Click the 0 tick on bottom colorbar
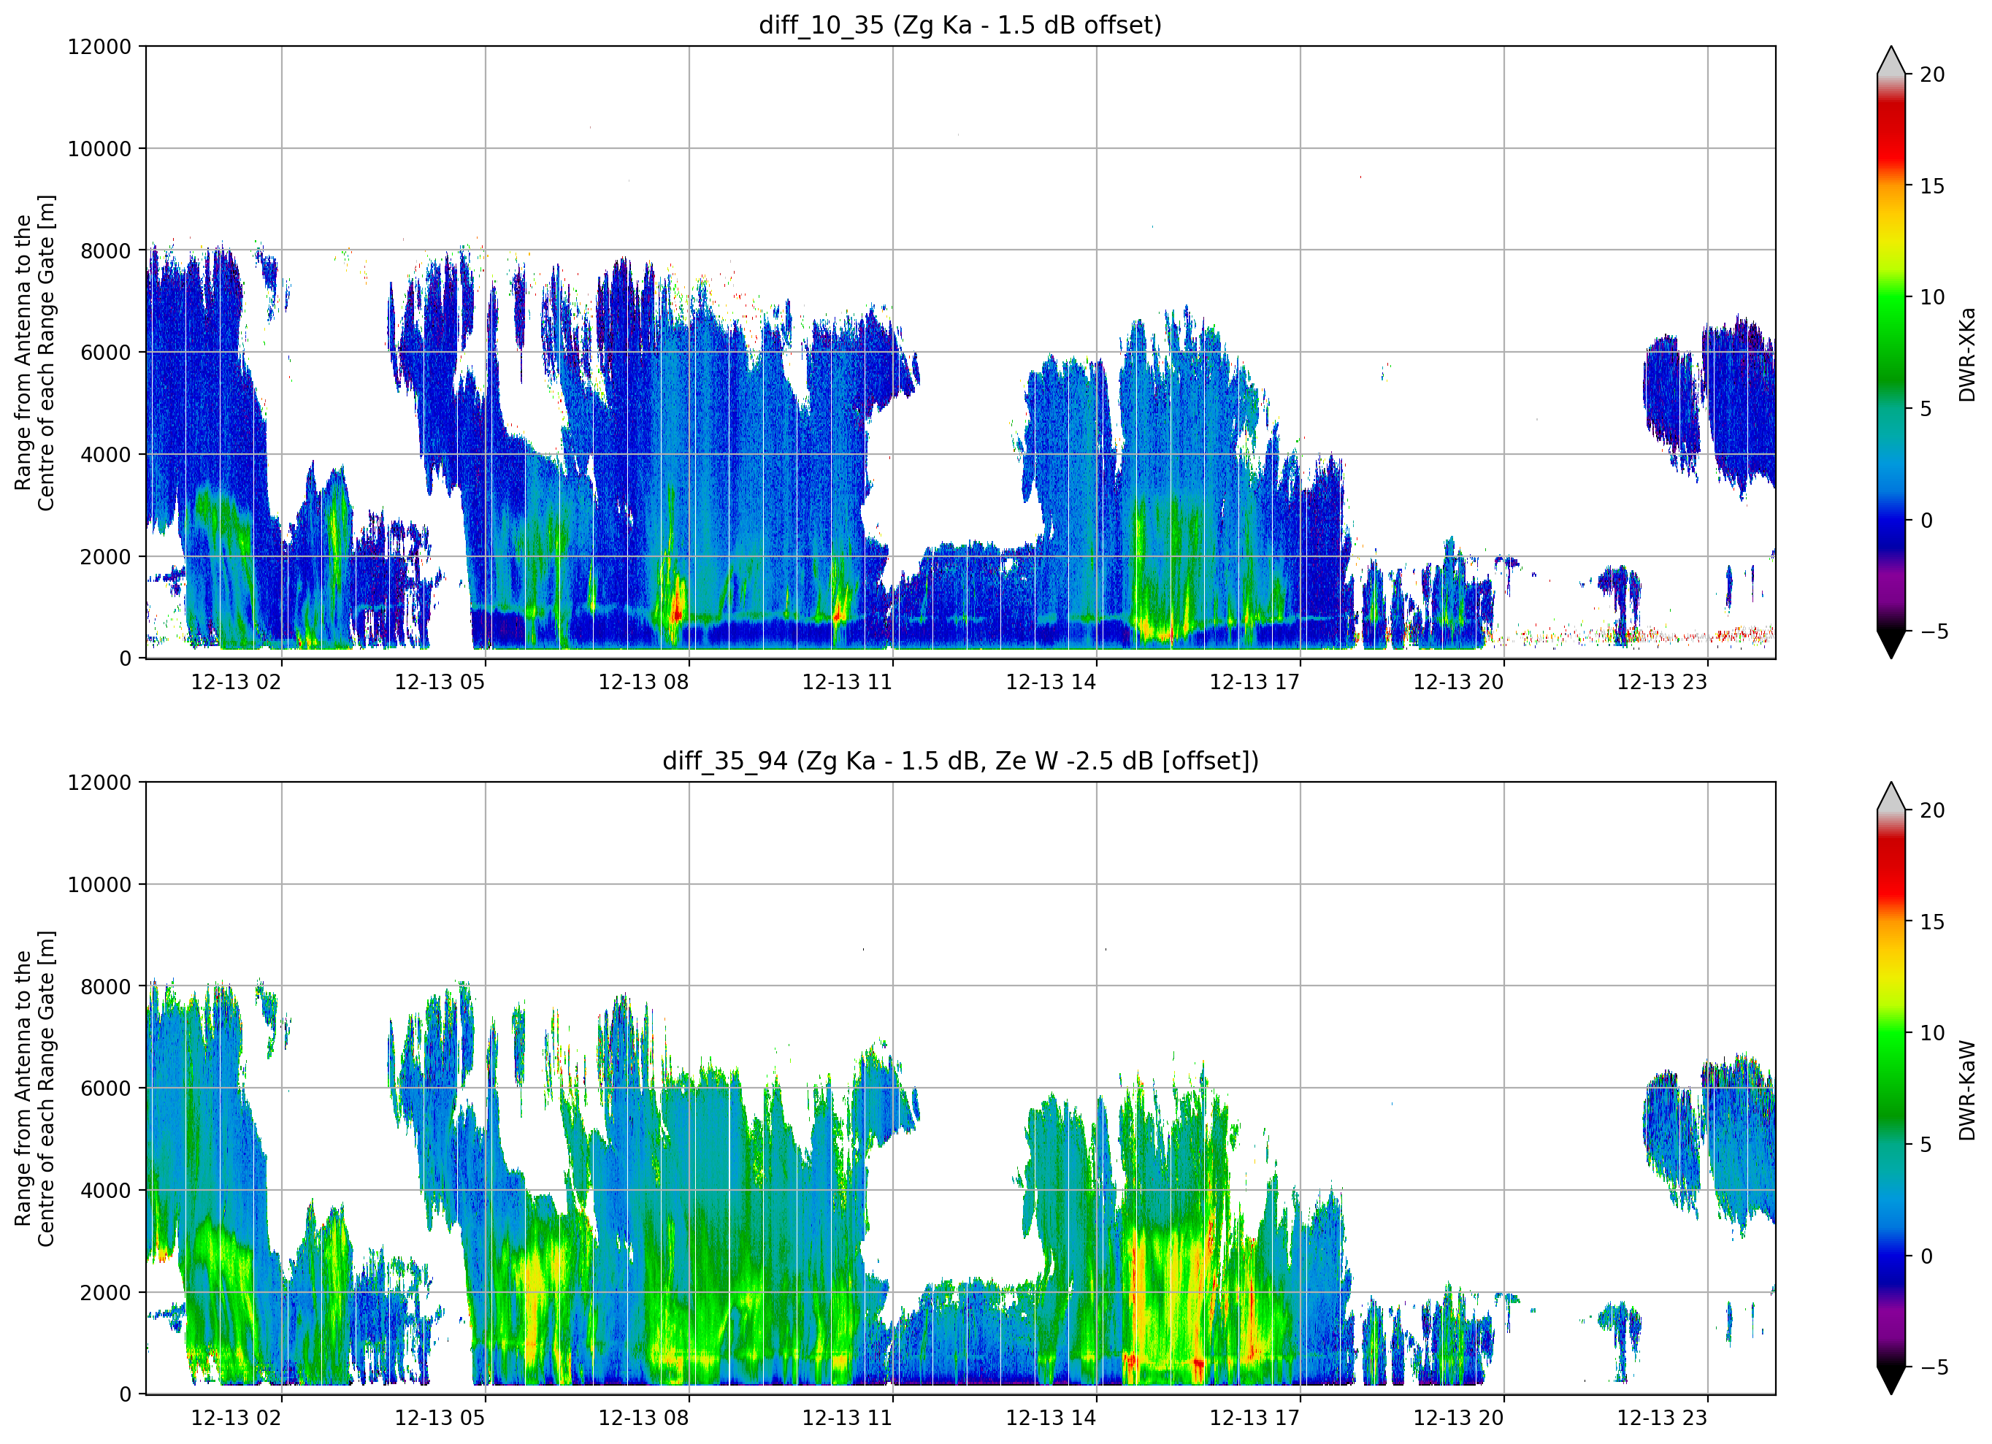1992x1444 pixels. pos(1926,1257)
